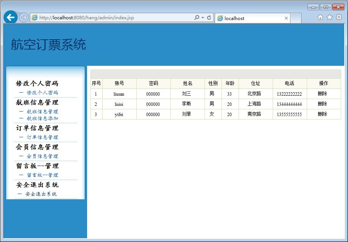
Task: Click the 序号 column header
Action: click(x=96, y=83)
